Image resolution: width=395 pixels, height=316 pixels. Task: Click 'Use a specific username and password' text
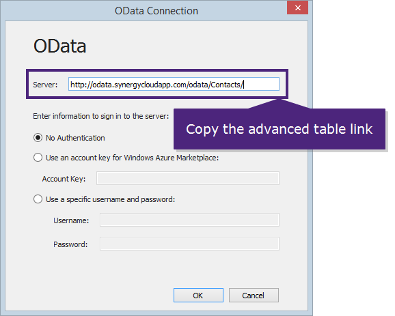pos(110,199)
